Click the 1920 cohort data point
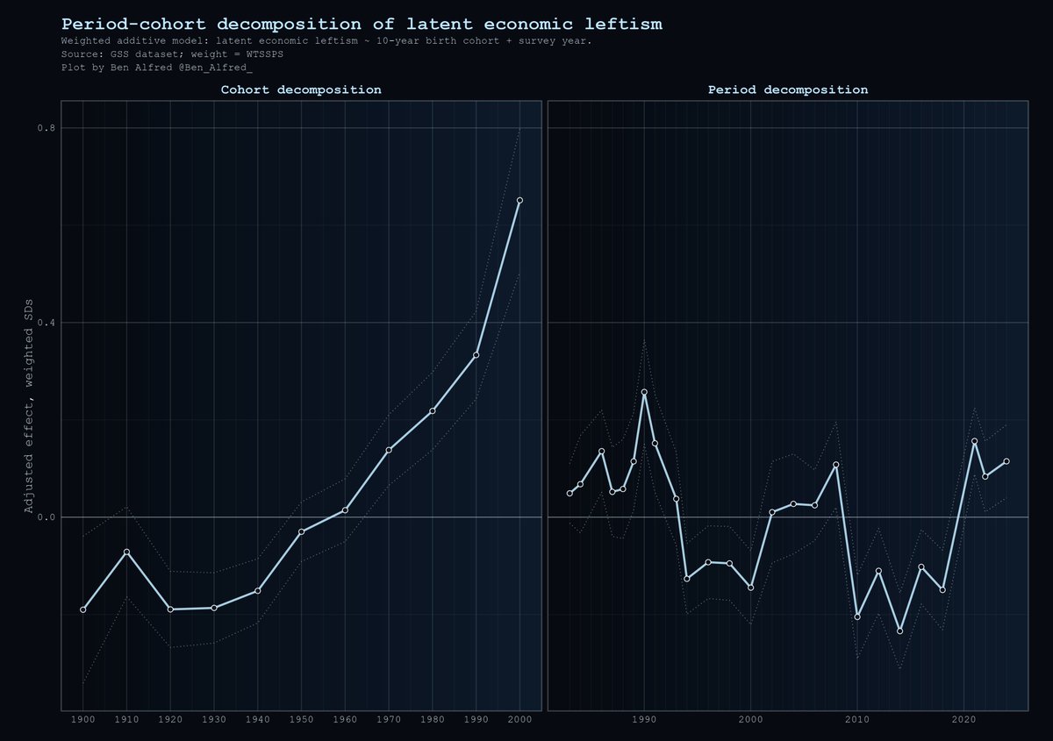 pyautogui.click(x=170, y=609)
